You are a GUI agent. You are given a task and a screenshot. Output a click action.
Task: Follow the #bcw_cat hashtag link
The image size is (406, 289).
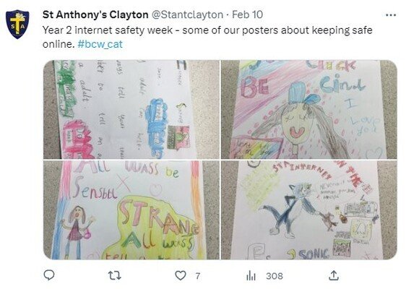click(100, 44)
